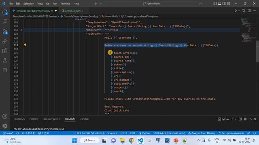
Task: Split the editor to the right
Action: click(249, 11)
